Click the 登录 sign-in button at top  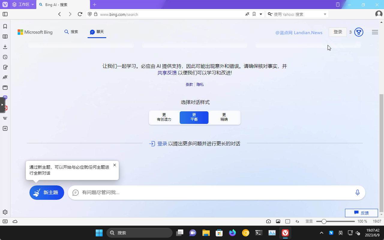click(x=338, y=32)
